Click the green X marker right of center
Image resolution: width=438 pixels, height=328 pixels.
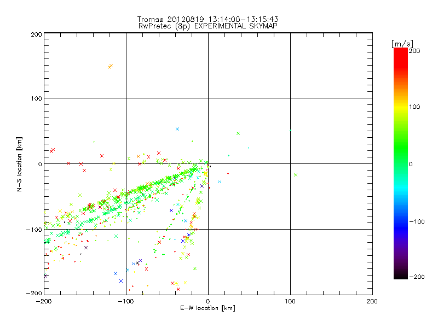(238, 133)
